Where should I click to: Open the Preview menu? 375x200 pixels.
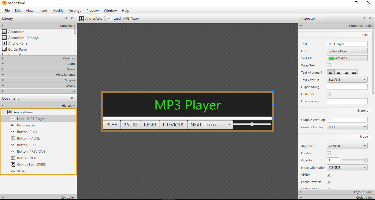[x=93, y=11]
